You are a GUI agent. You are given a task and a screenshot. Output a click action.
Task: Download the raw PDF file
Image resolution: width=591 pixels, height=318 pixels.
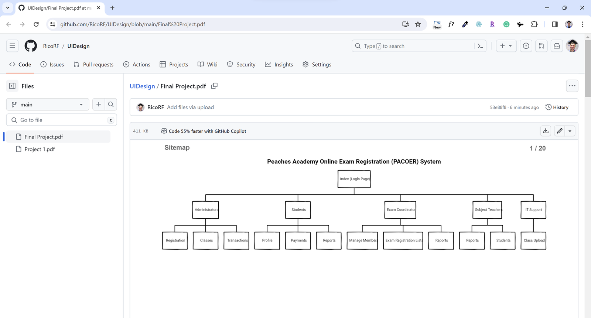pyautogui.click(x=546, y=131)
